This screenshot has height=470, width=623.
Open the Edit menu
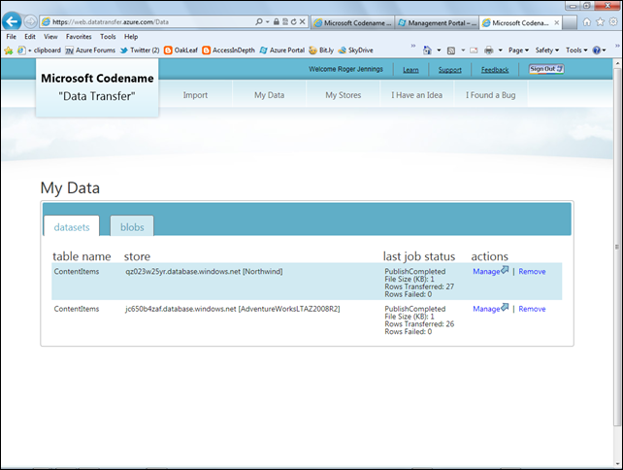[30, 37]
